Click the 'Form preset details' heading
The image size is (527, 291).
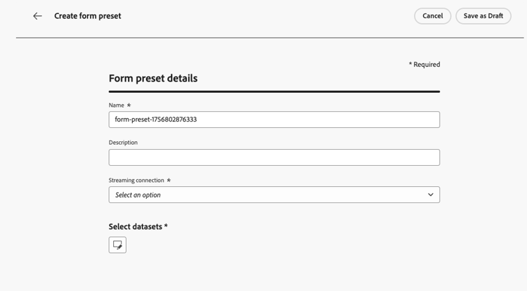point(153,78)
